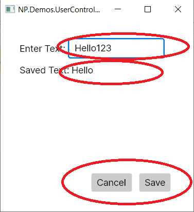
Task: Click the saved value "Hello"
Action: (82, 70)
